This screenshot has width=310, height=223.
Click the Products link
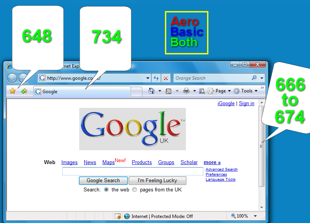142,162
